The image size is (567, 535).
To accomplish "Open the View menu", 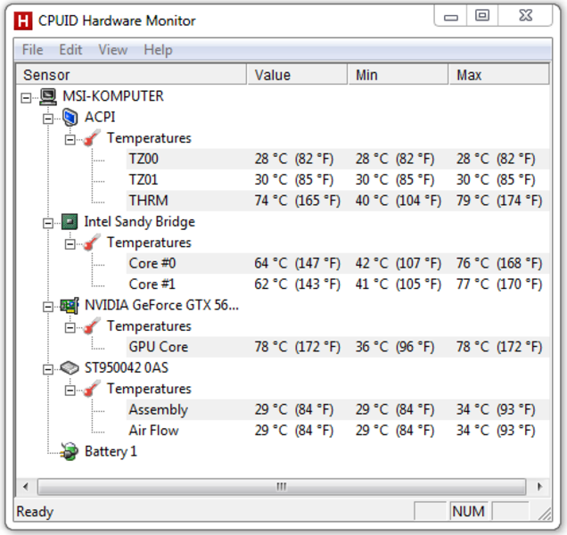I will [x=113, y=50].
